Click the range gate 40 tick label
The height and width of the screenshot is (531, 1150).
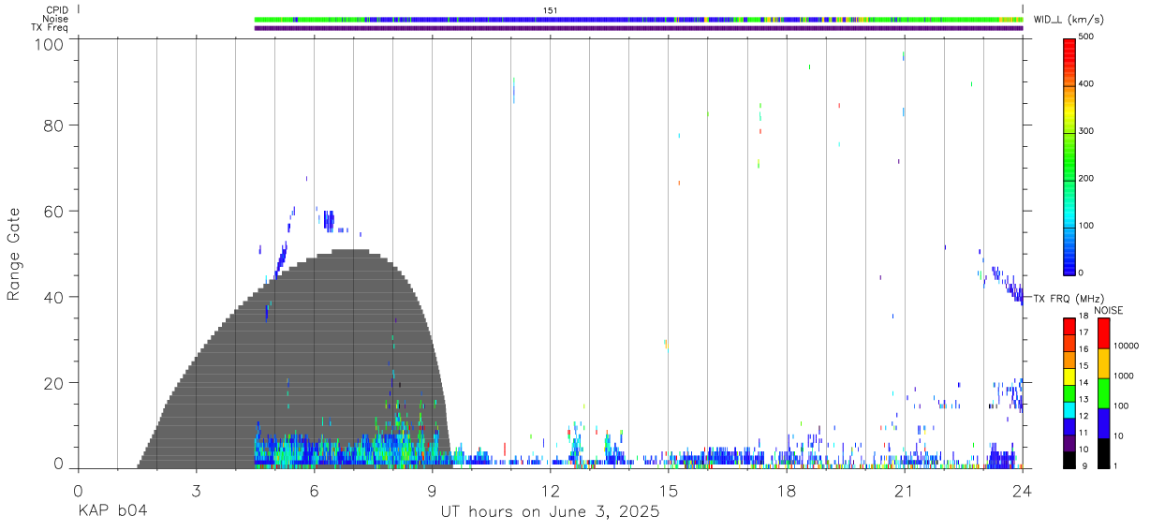click(53, 297)
